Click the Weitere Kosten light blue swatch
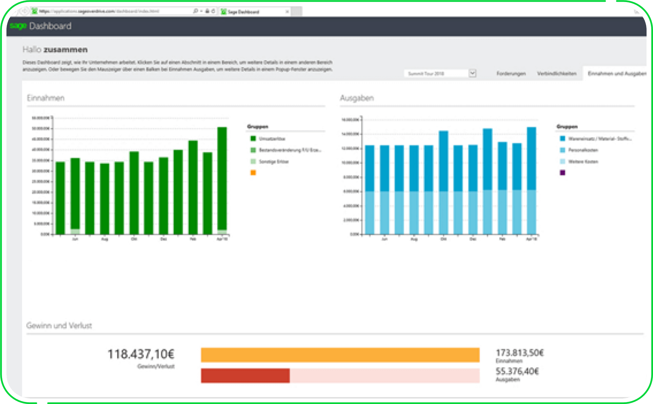 (562, 162)
